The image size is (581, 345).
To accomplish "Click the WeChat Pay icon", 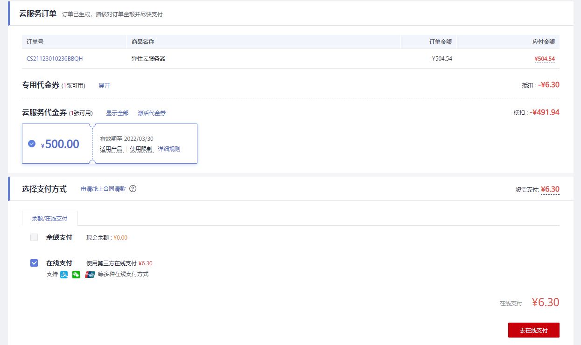I will (76, 275).
